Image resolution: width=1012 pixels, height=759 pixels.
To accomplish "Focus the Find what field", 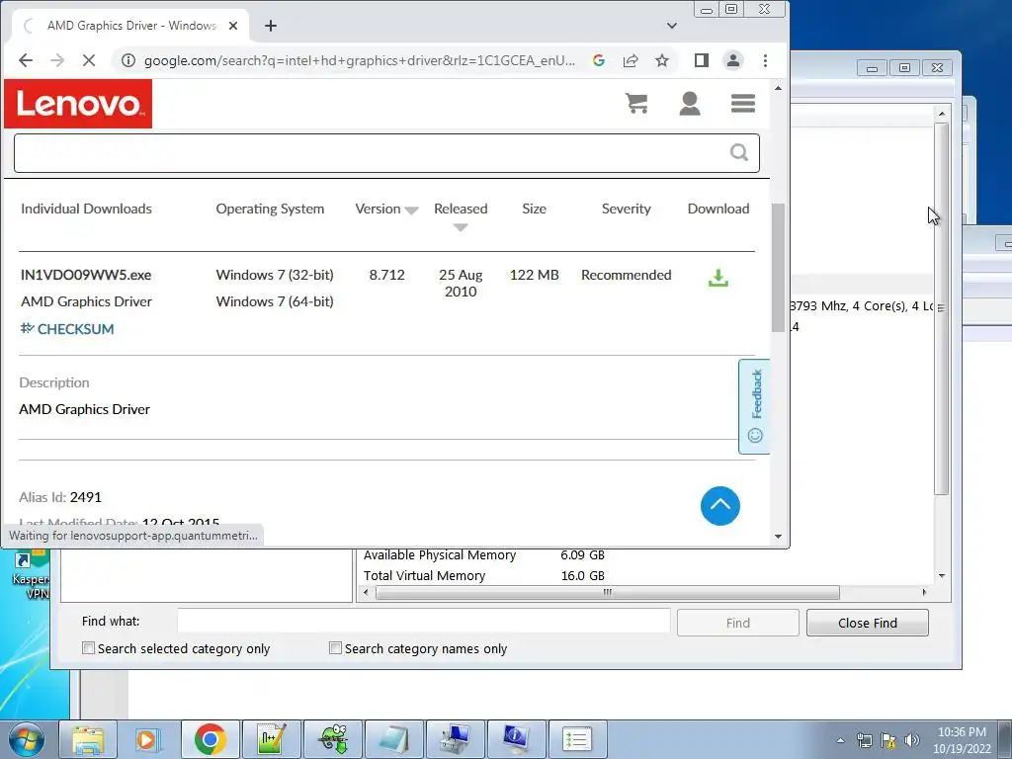I will (423, 623).
